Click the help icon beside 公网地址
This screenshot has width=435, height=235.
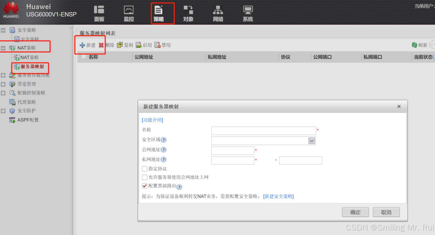pyautogui.click(x=163, y=150)
